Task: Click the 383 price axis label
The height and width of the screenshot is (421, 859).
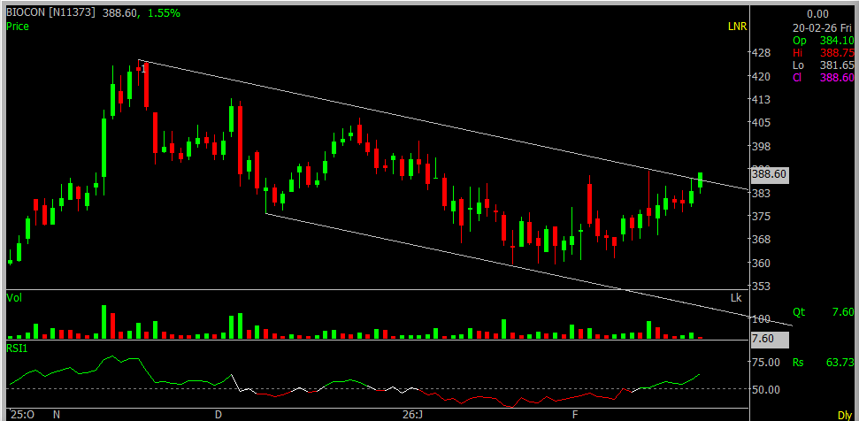Action: [x=762, y=193]
